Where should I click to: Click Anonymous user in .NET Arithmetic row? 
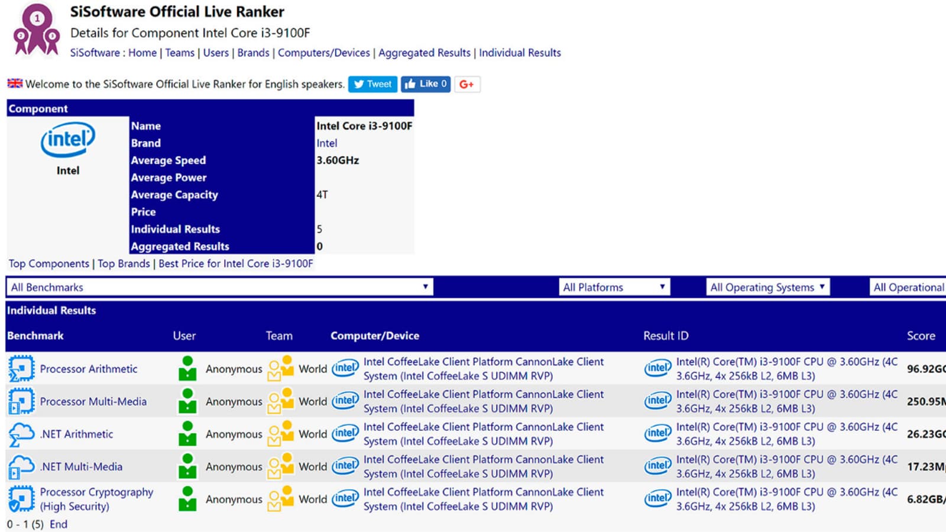click(x=234, y=434)
